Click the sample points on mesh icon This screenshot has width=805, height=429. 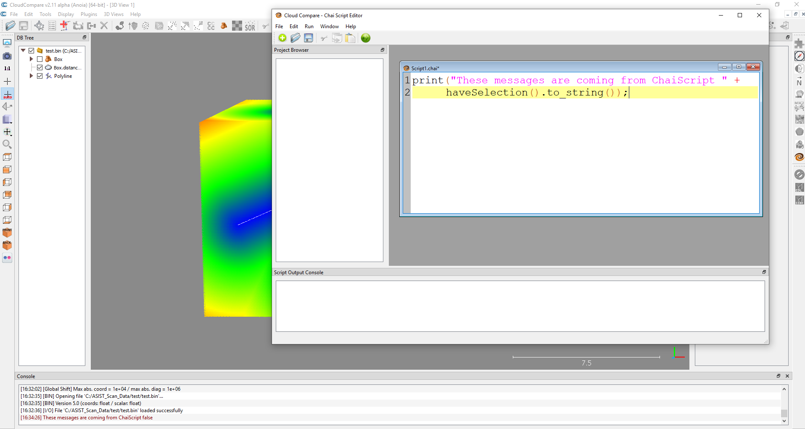coord(159,26)
